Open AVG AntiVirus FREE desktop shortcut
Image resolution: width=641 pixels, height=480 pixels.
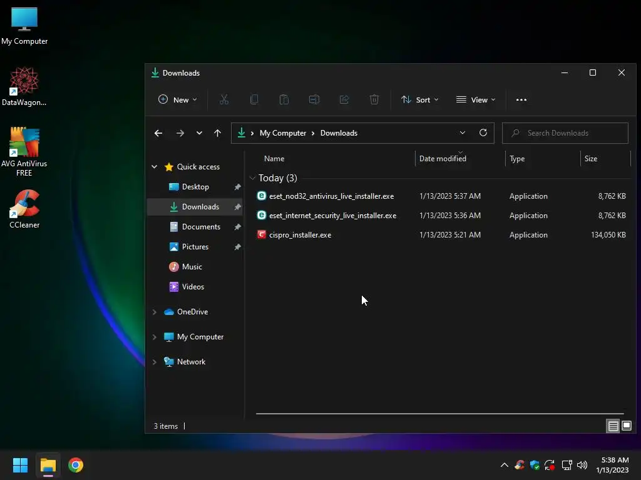coord(24,152)
